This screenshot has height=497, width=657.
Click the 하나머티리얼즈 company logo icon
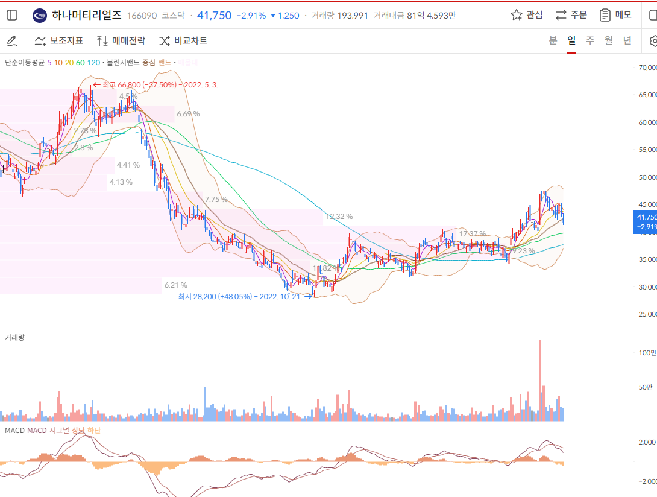(x=40, y=15)
